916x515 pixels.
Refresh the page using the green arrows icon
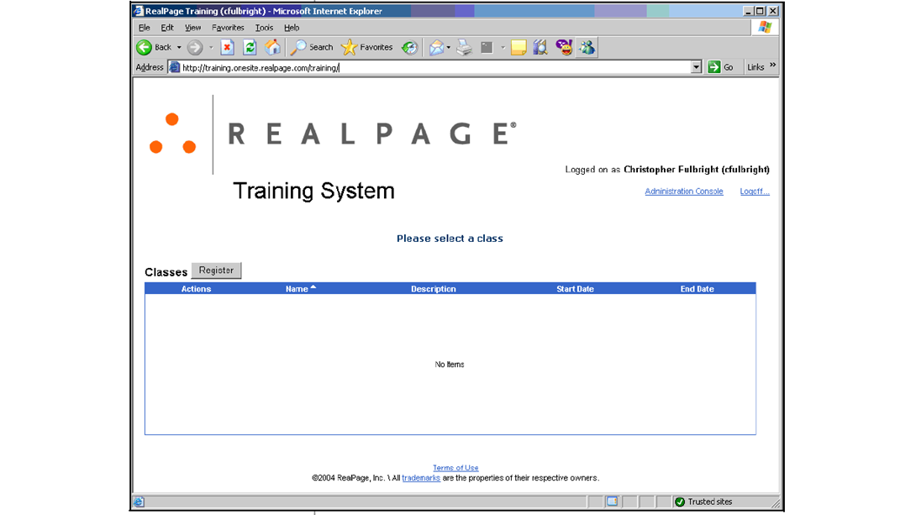point(250,47)
